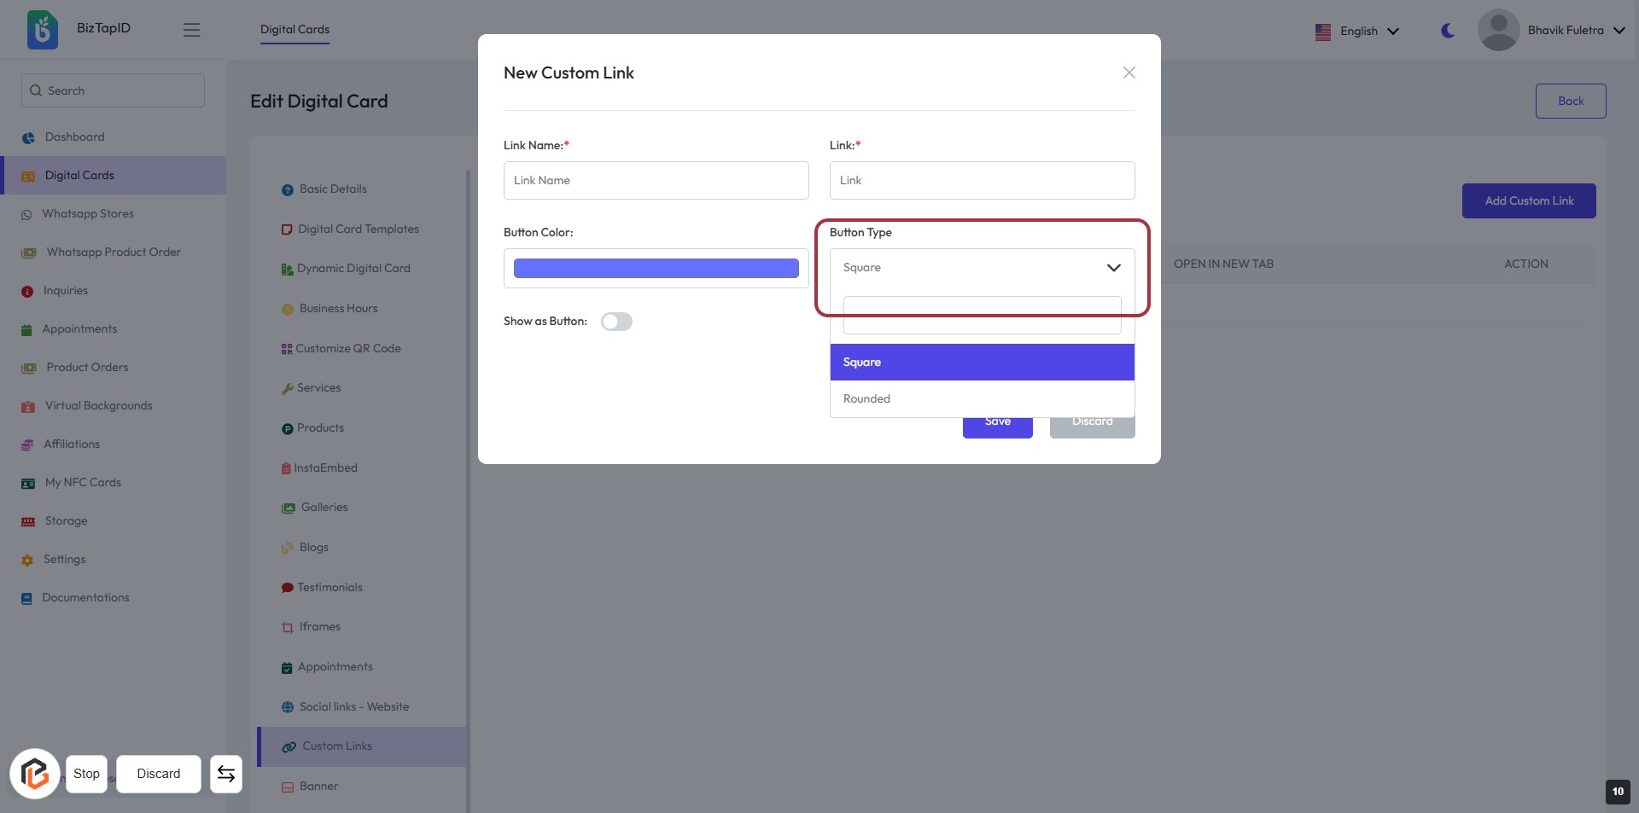Image resolution: width=1639 pixels, height=813 pixels.
Task: Click the Link Name input field
Action: [656, 181]
